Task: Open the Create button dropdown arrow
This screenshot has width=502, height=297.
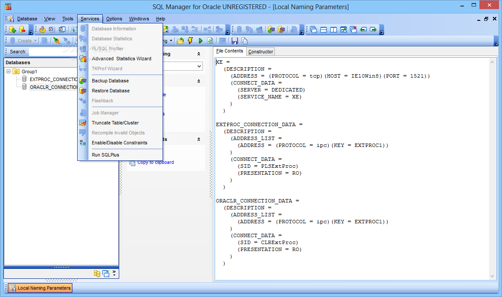Action: (x=36, y=41)
